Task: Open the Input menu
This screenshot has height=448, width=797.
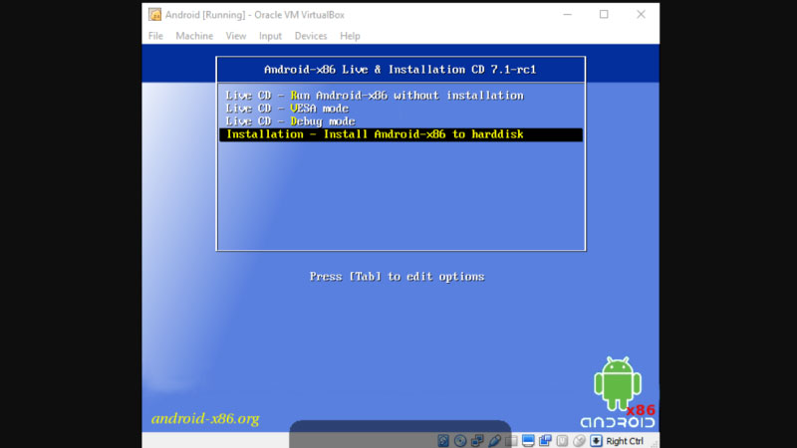Action: tap(270, 36)
